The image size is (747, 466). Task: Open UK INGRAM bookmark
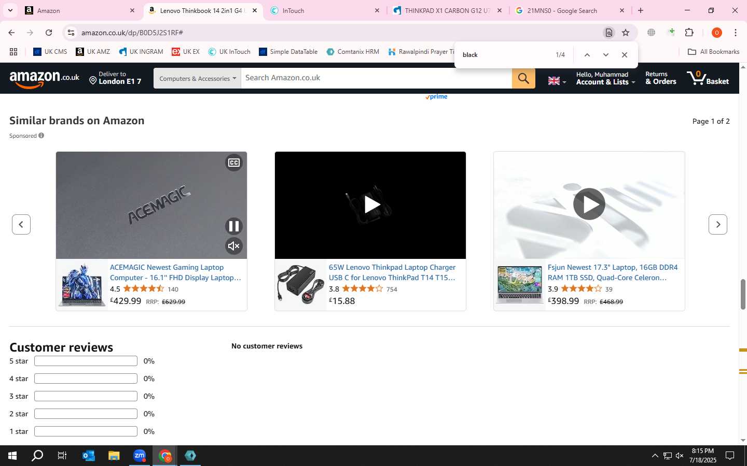pyautogui.click(x=141, y=52)
